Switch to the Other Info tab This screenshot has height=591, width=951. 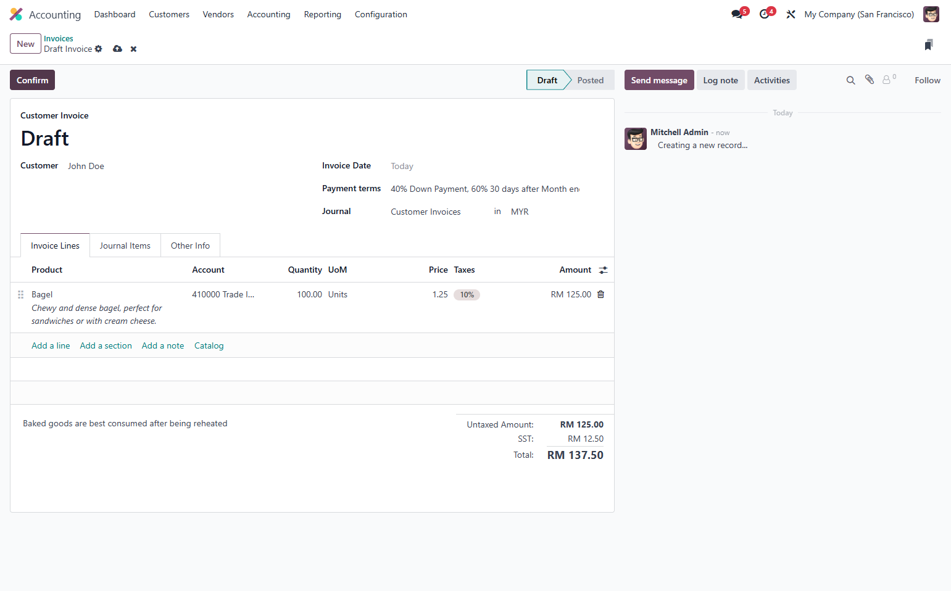pyautogui.click(x=190, y=246)
